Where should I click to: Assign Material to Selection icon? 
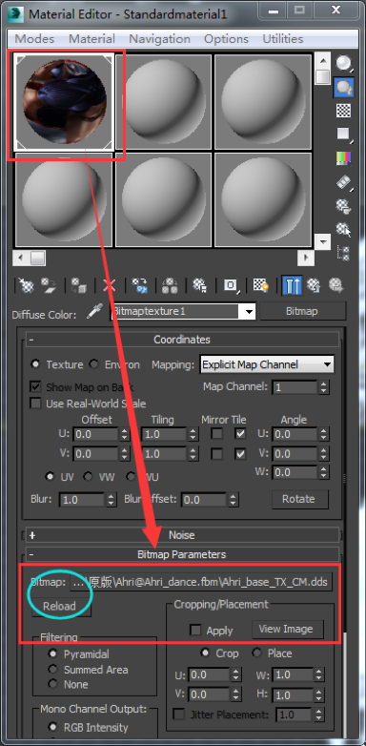click(x=79, y=286)
